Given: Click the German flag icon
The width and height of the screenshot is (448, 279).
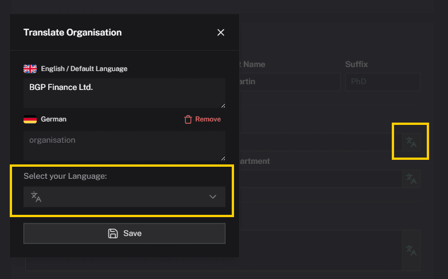Looking at the screenshot, I should (x=30, y=119).
